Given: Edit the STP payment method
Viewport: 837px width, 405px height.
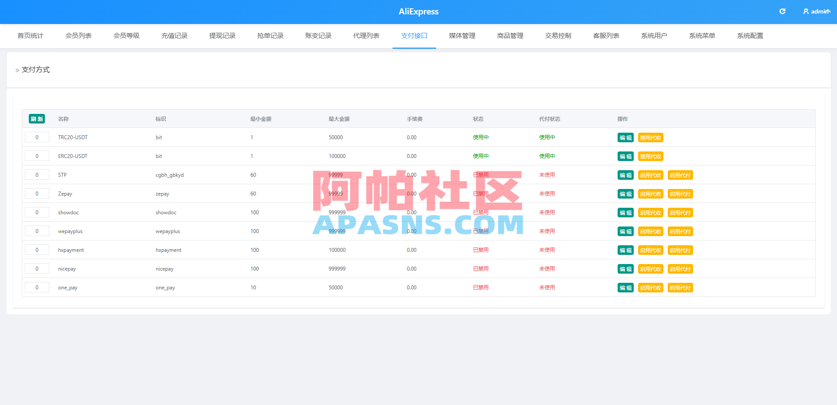Looking at the screenshot, I should point(625,175).
